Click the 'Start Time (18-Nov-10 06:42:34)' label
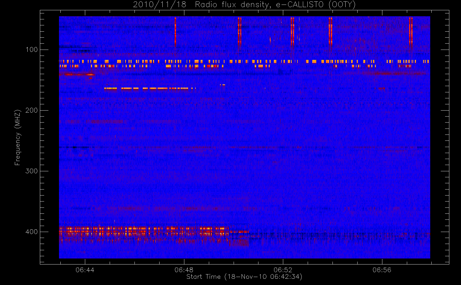Viewport: 461px width, 285px height. click(244, 277)
